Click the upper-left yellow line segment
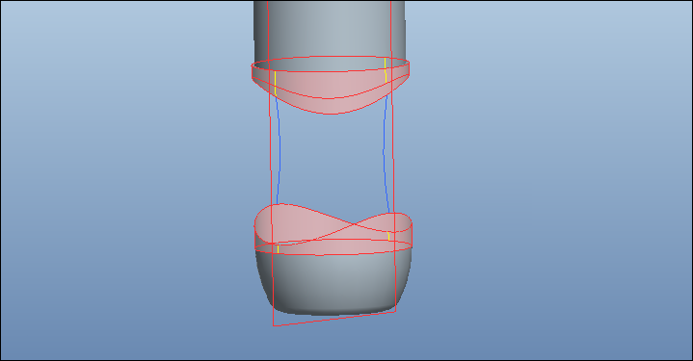 tap(276, 83)
